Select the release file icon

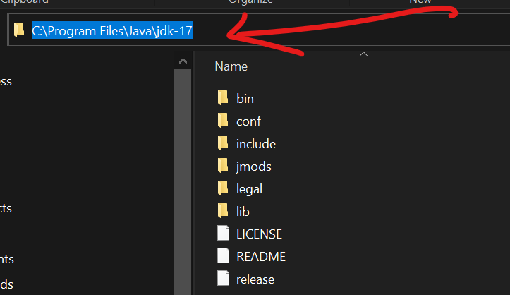pos(223,279)
